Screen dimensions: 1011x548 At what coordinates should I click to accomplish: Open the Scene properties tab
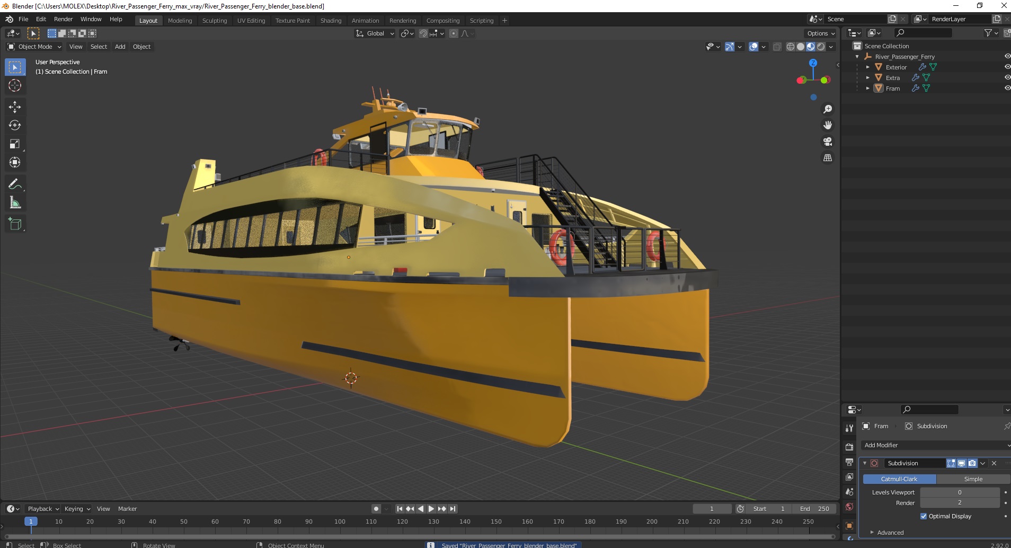point(849,491)
